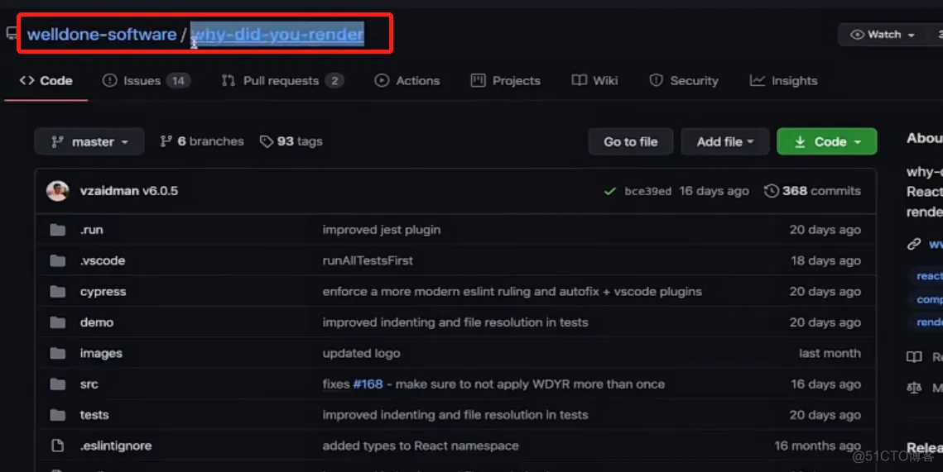Open the .eslintignore file
The width and height of the screenshot is (943, 472).
pos(116,446)
